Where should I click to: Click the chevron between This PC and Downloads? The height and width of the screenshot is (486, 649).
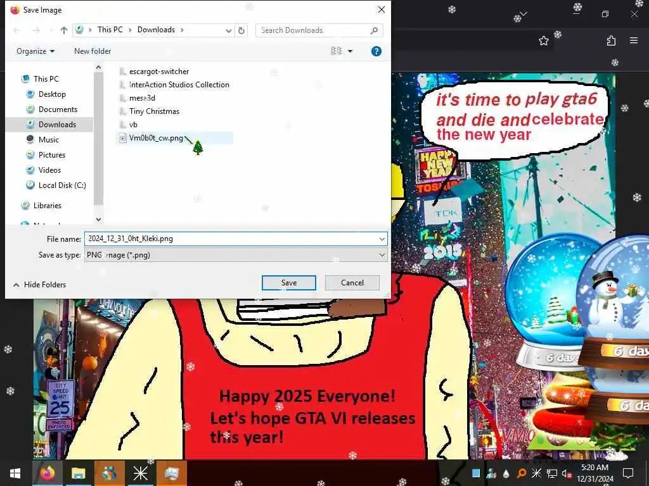click(130, 30)
